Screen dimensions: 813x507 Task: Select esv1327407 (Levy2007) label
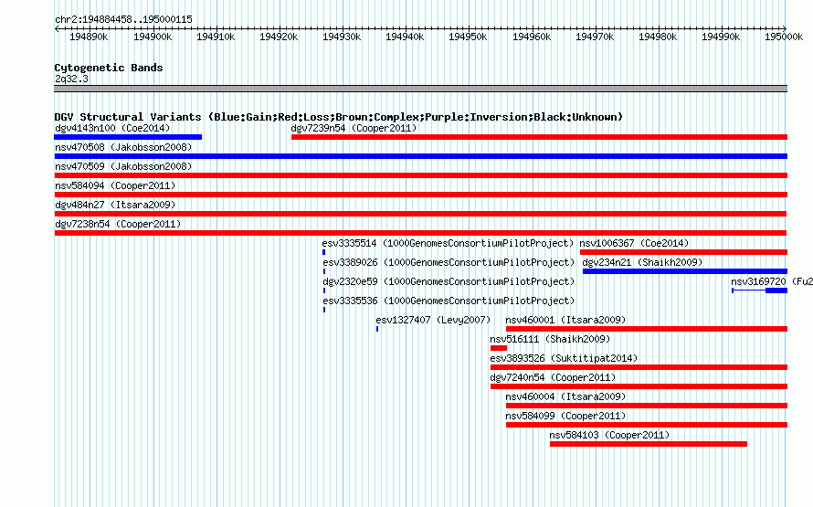[x=433, y=320]
